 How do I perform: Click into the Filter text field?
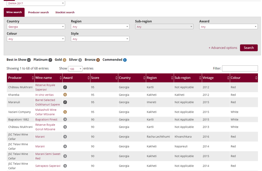(x=240, y=69)
